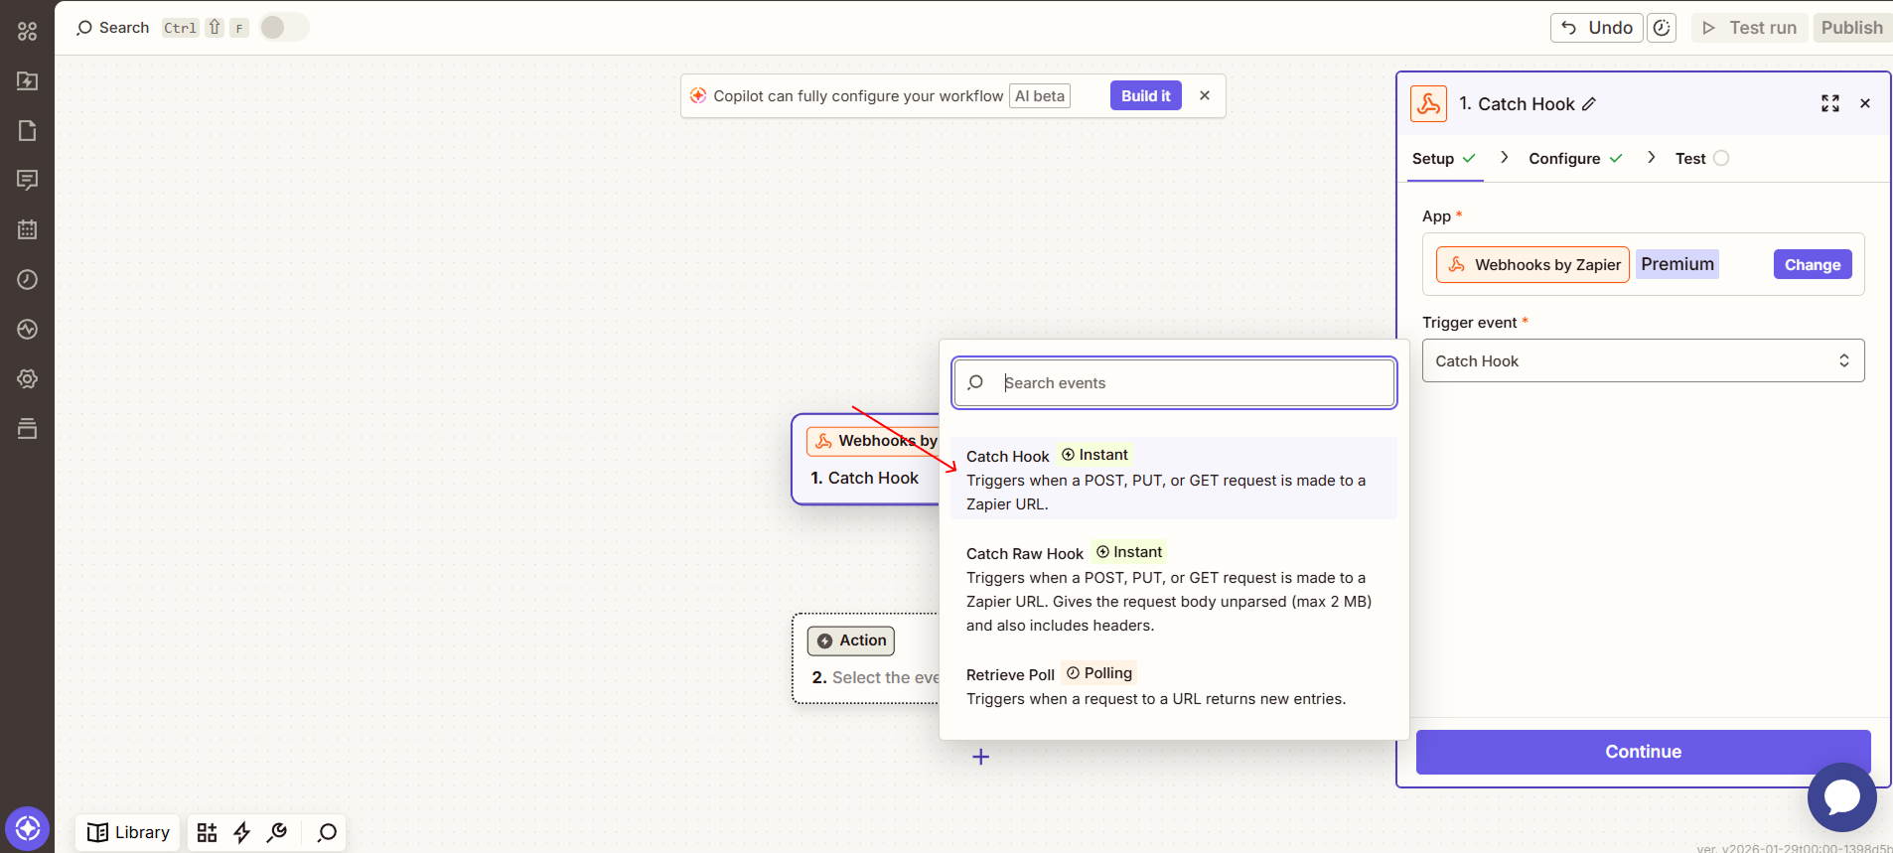Open the Trigger event dropdown
The width and height of the screenshot is (1893, 853).
click(x=1642, y=360)
